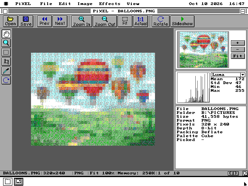
Task: Zoom navigator out with the − button
Action: [238, 50]
